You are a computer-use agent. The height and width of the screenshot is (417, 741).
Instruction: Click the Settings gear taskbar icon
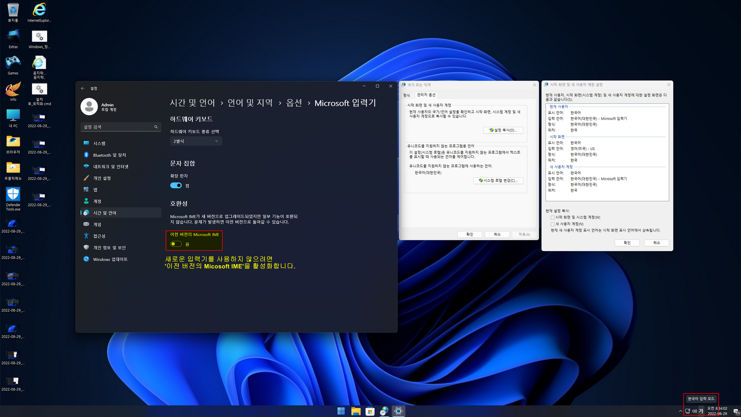399,411
